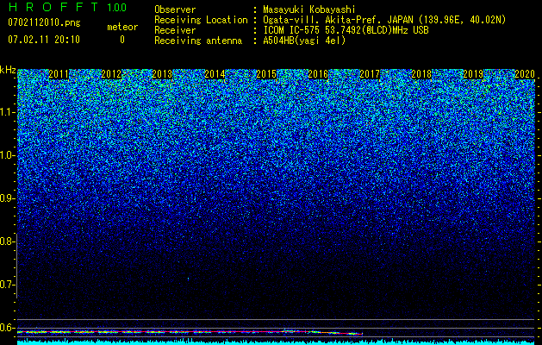542x345 pixels.
Task: Click the 0.7 frequency axis label
Action: [7, 285]
